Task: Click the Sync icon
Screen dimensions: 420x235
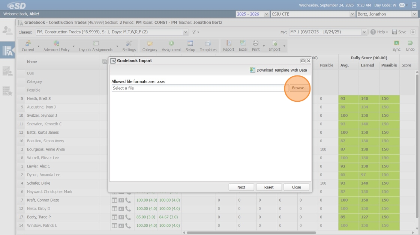Action: tap(396, 46)
